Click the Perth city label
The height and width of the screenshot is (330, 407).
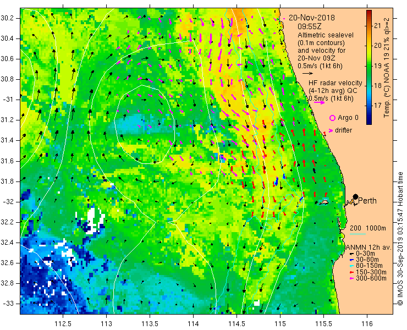(x=367, y=201)
